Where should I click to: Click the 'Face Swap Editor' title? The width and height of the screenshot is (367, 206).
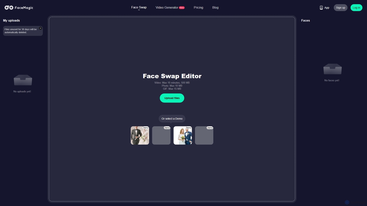tap(172, 76)
